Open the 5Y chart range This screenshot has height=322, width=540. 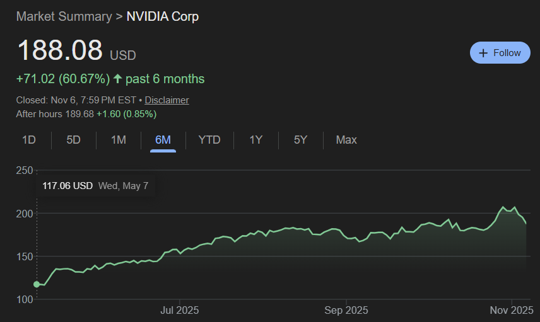pos(300,140)
